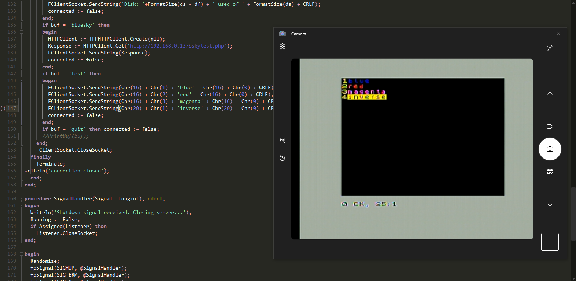Click the scrollbar down arrow in editor
Screen dimensions: 576x281
(573, 278)
